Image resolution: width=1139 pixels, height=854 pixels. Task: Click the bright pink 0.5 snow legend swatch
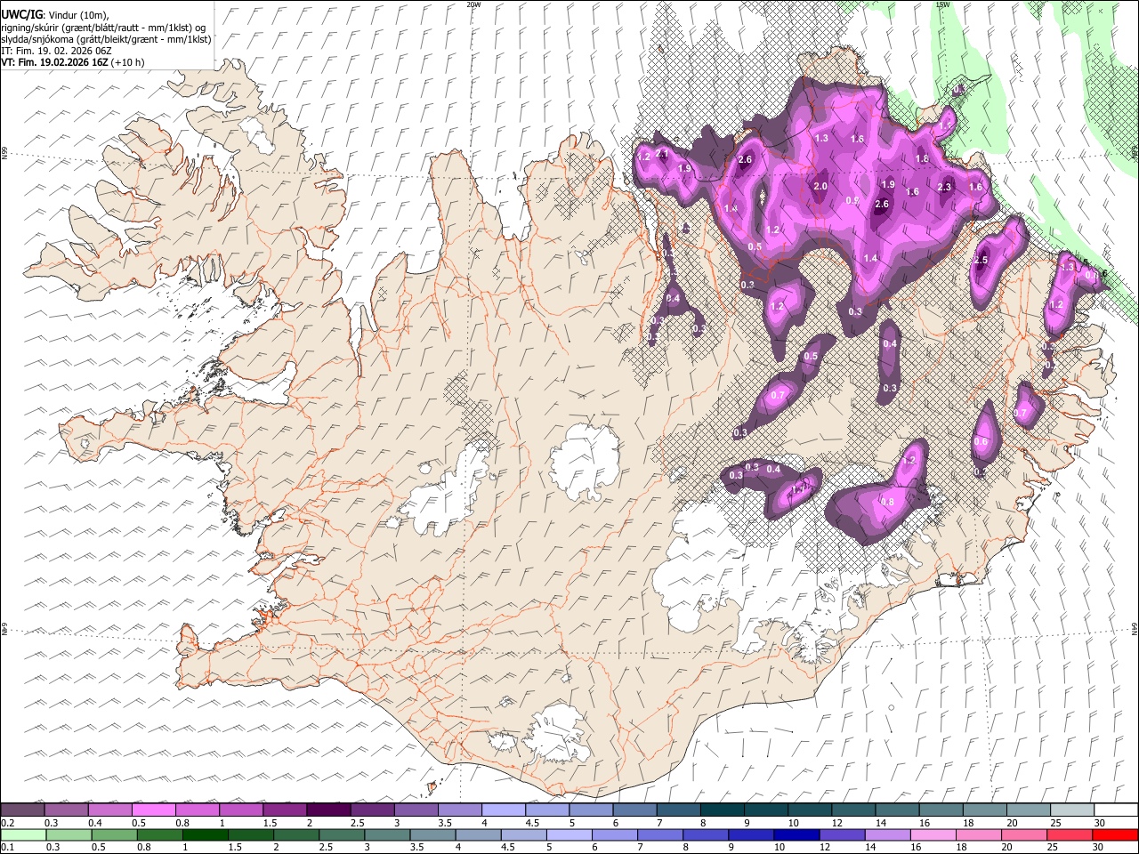pos(153,810)
